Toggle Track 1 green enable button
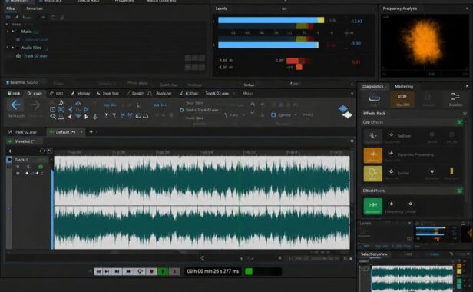This screenshot has width=473, height=292. [41, 167]
